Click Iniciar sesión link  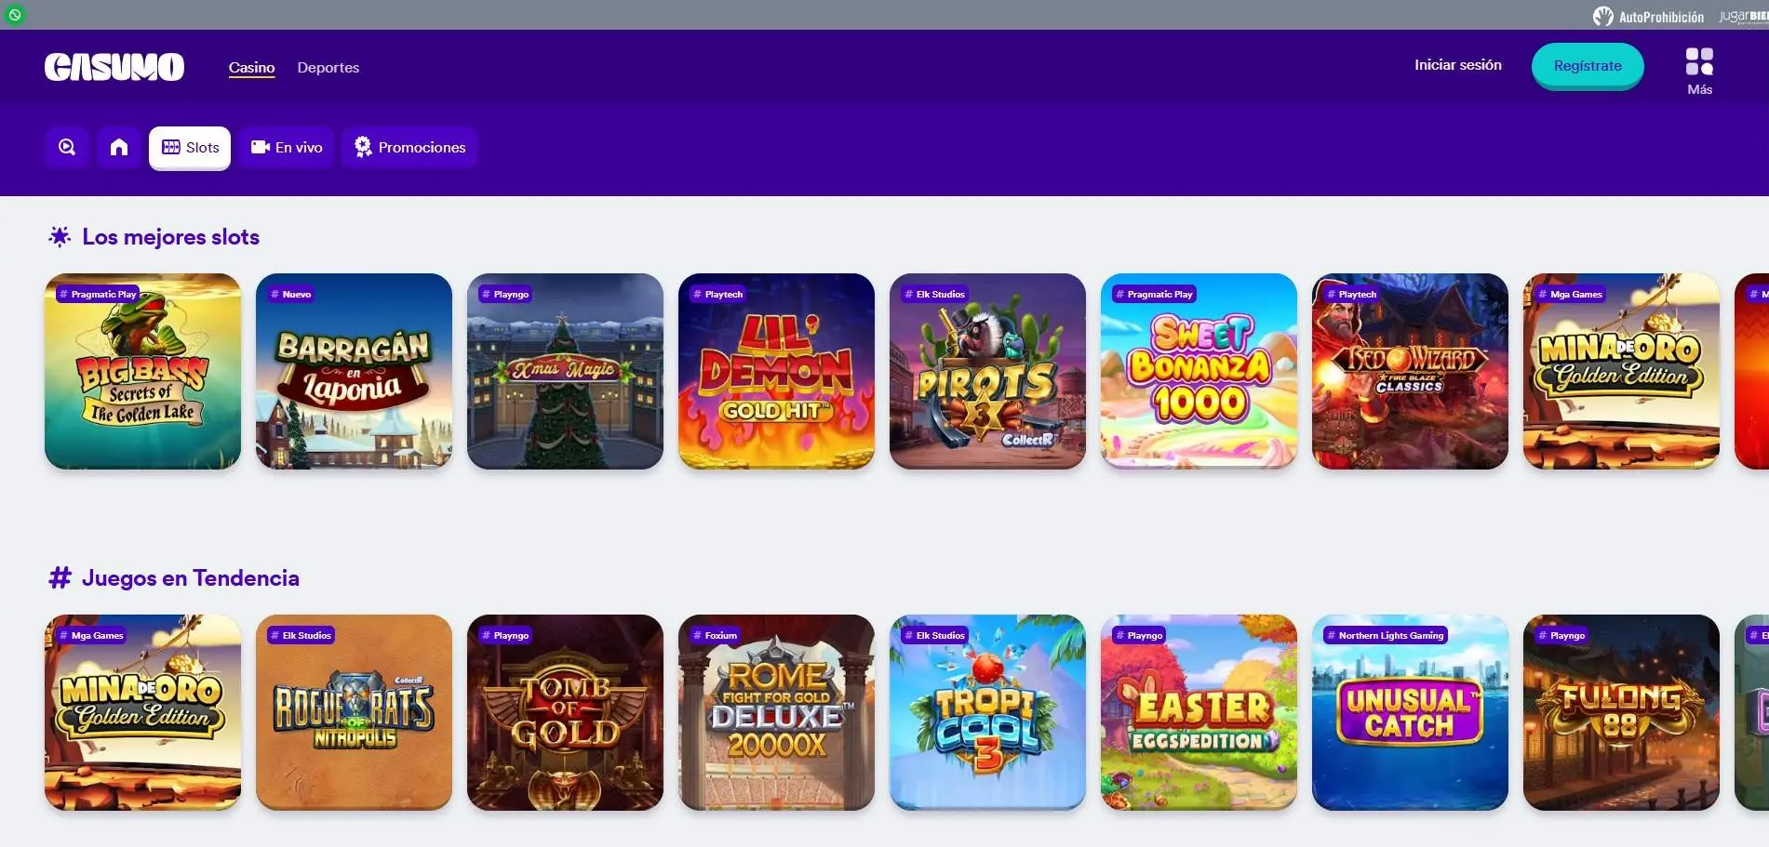tap(1457, 65)
